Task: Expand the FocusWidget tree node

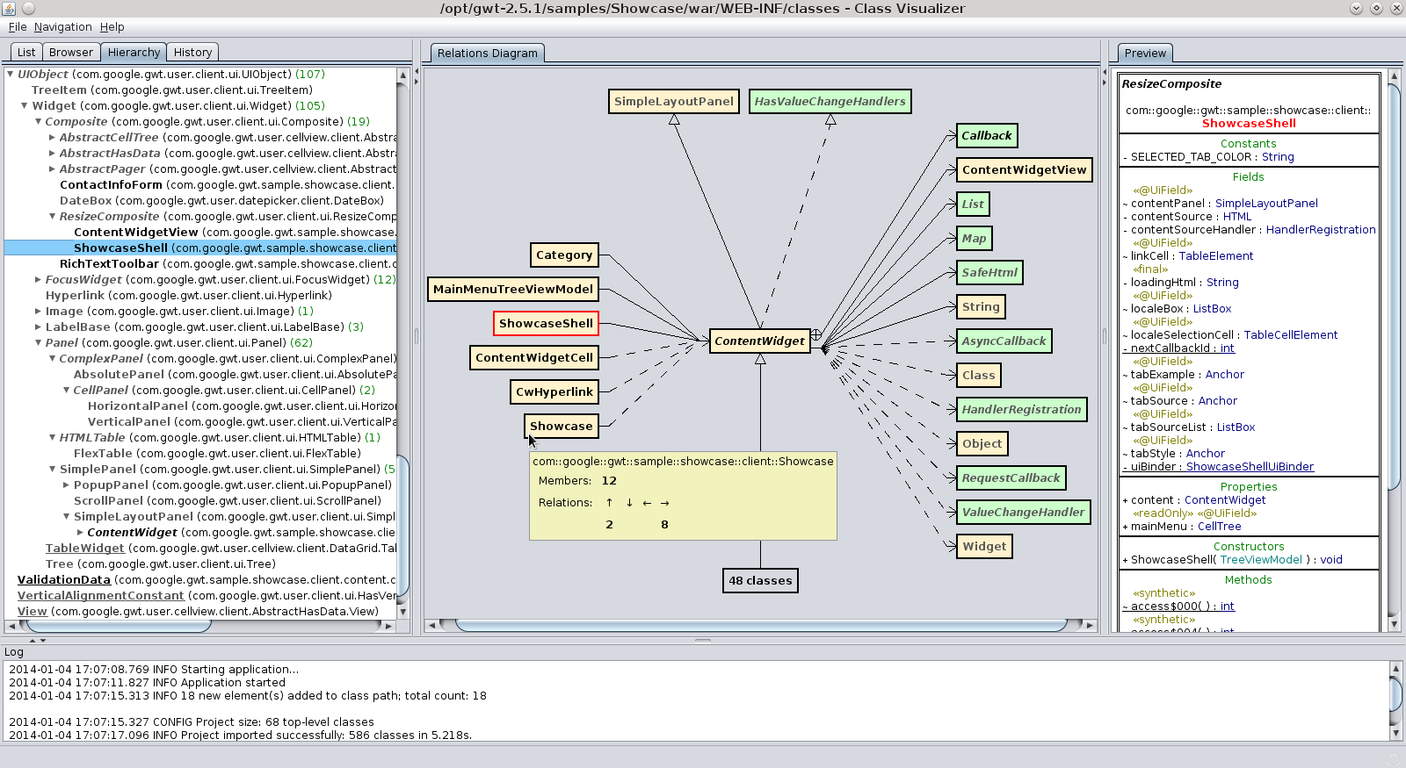Action: click(x=38, y=280)
